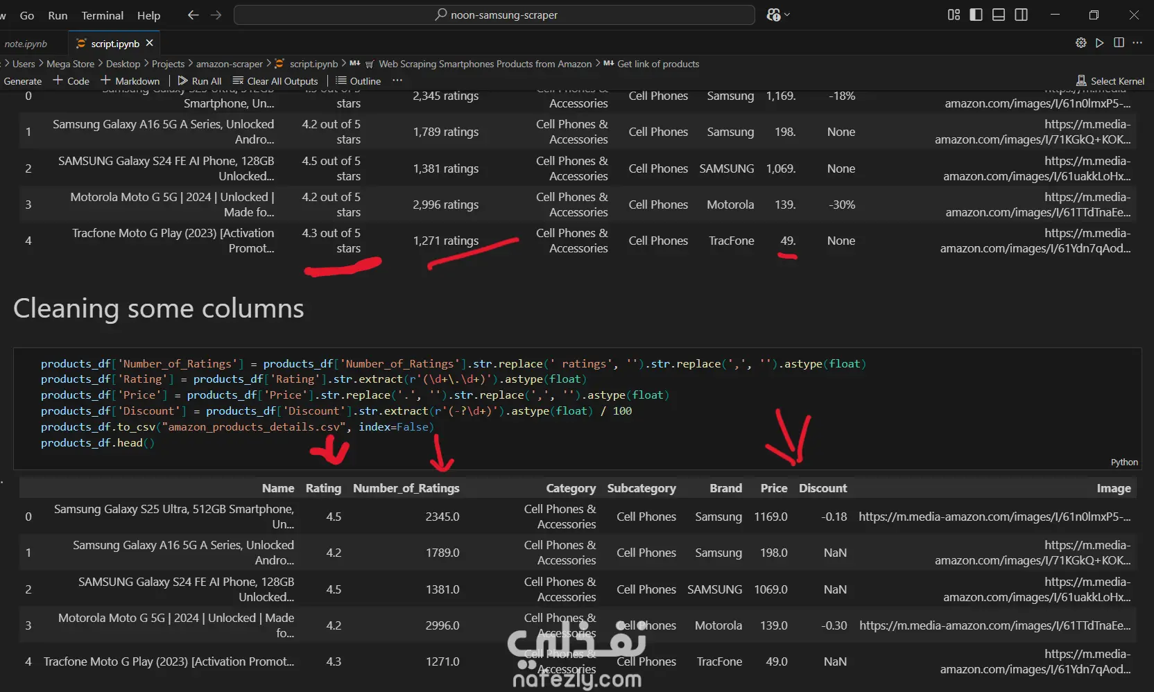Open the Projects breadcrumb
This screenshot has width=1154, height=692.
click(168, 64)
